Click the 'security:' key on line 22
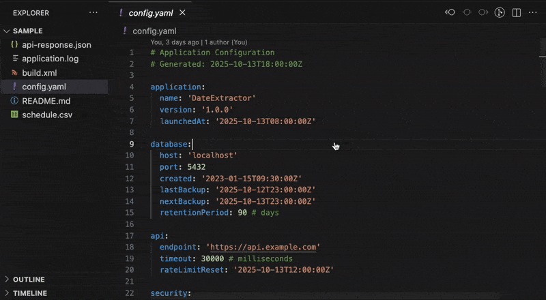Image resolution: width=546 pixels, height=300 pixels. (x=171, y=293)
